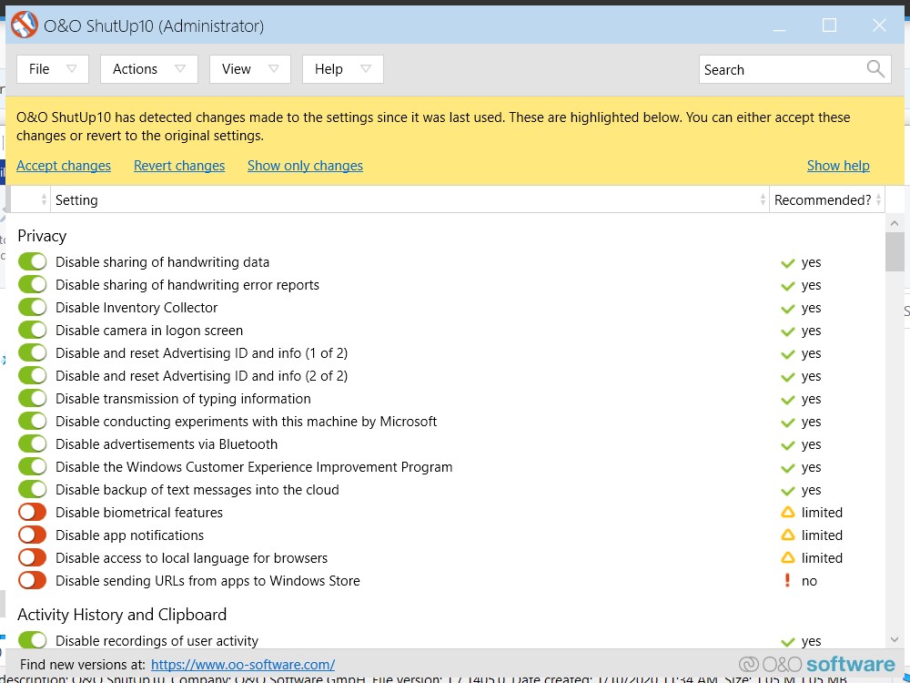Toggle Disable sharing of handwriting error reports

(x=32, y=284)
